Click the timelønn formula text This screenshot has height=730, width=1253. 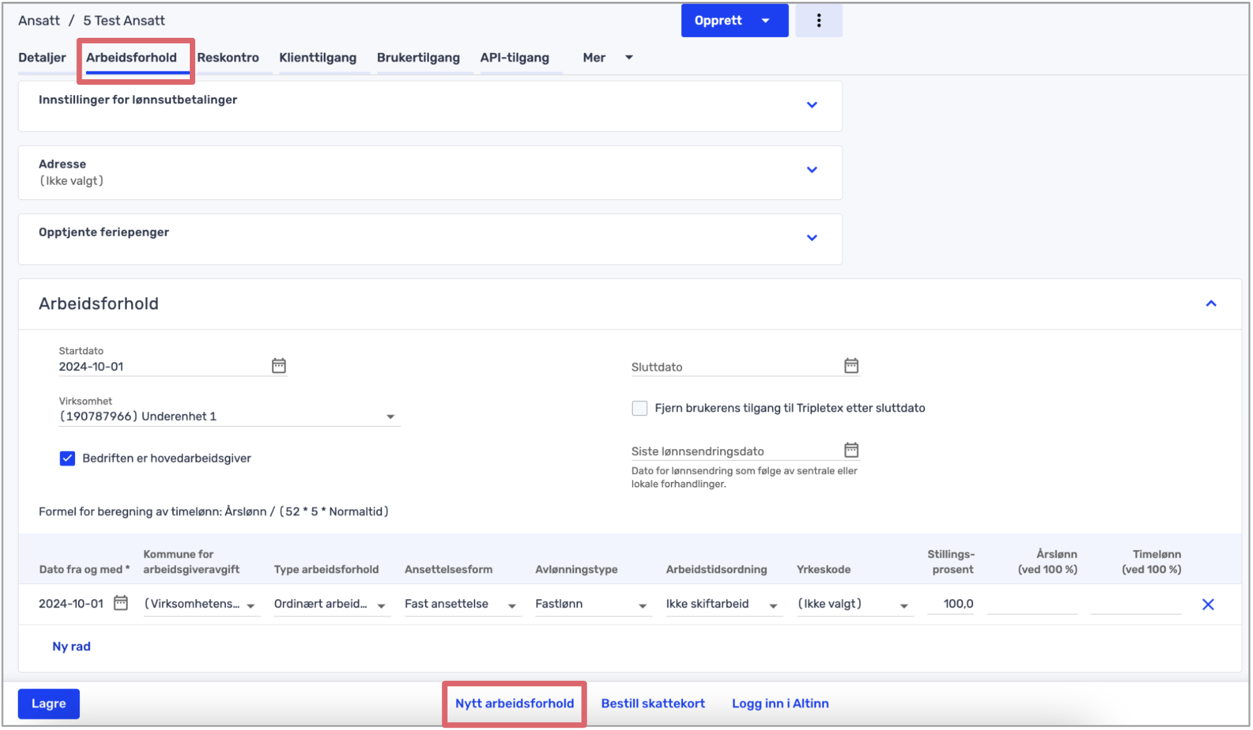point(214,511)
